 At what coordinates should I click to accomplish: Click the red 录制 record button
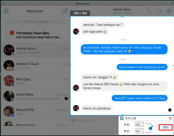pyautogui.click(x=166, y=127)
